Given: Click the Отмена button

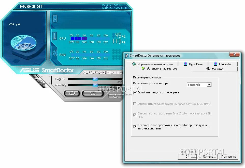Looking at the screenshot, I should 208,157.
